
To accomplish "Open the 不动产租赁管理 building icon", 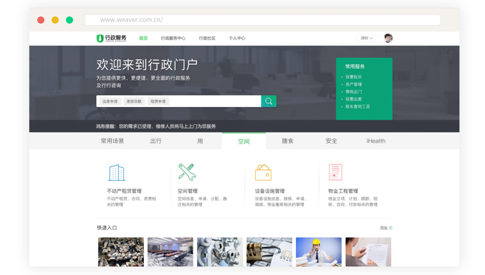I will 116,173.
